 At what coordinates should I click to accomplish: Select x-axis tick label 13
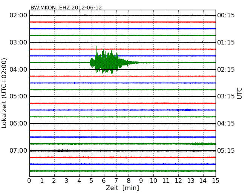tap(191, 181)
